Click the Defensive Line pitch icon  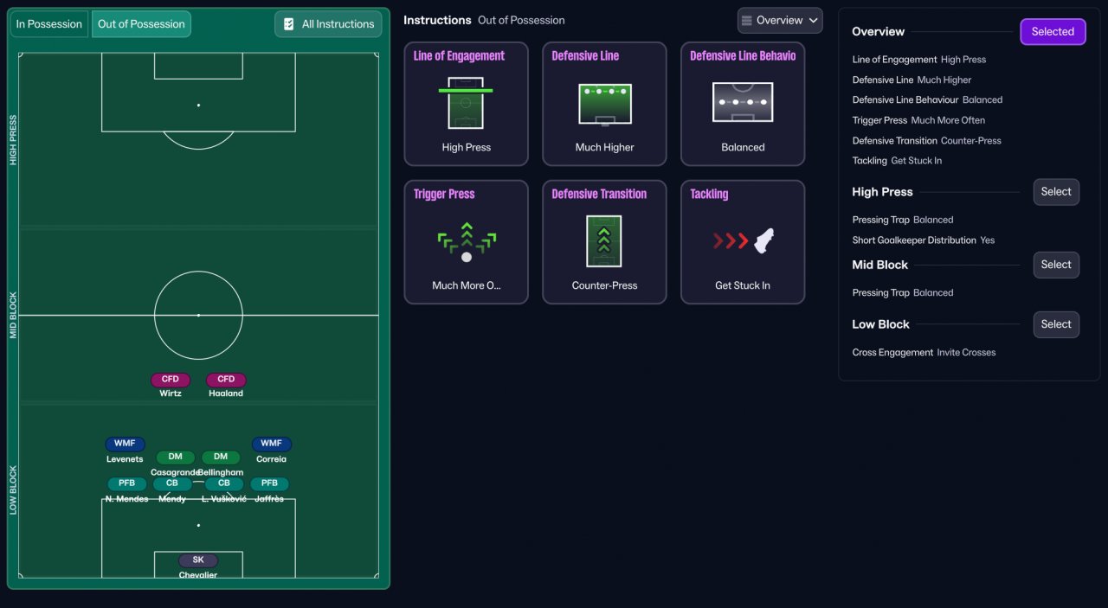604,105
